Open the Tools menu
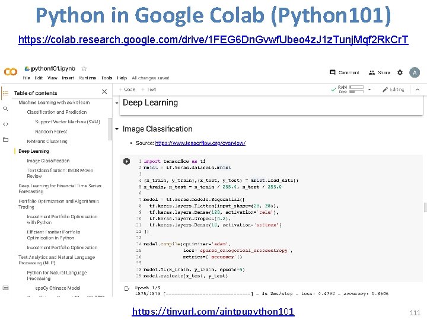 click(x=107, y=78)
